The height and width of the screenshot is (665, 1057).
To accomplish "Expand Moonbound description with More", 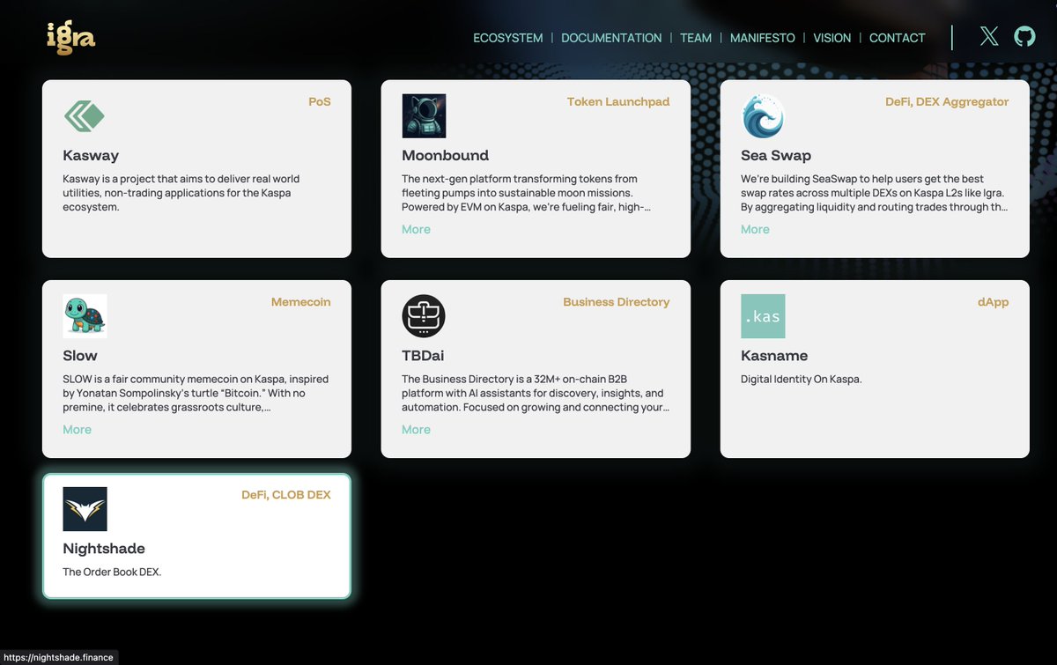I will [x=416, y=229].
